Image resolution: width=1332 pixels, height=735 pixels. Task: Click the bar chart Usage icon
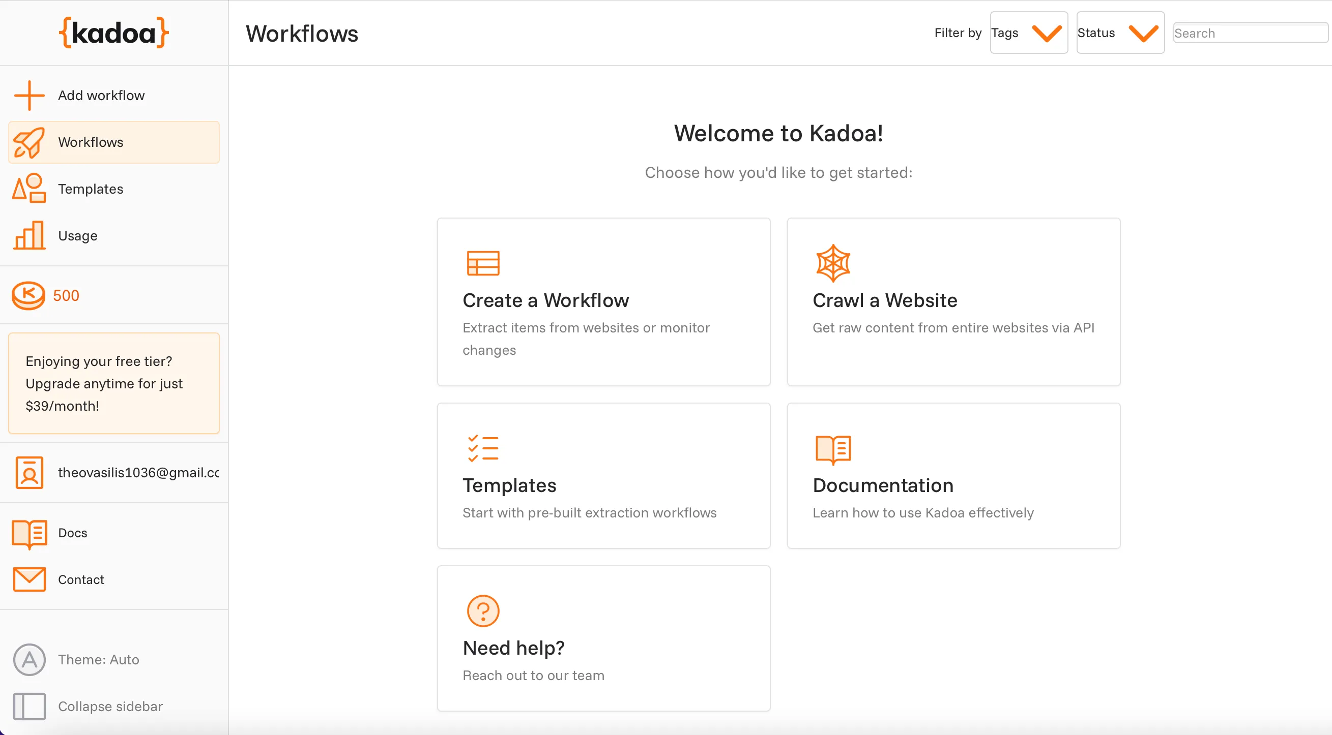coord(30,235)
